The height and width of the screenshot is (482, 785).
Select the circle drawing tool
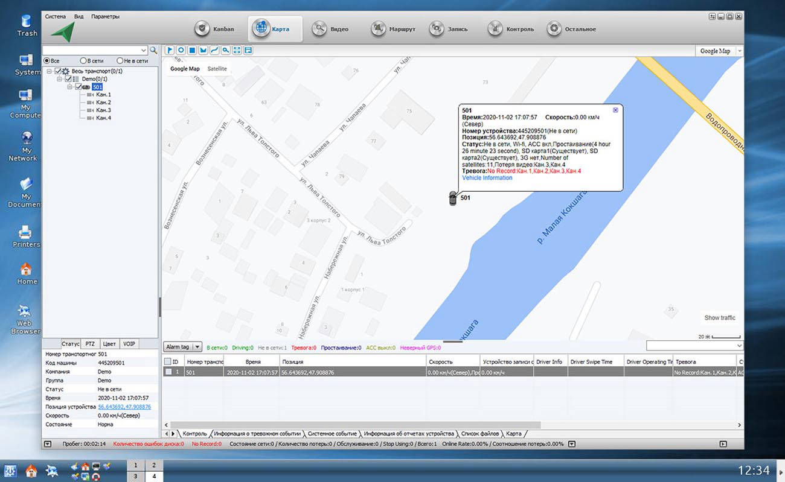(181, 50)
